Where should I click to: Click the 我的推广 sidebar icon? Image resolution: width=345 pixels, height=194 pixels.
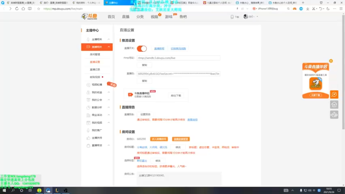[x=88, y=130]
